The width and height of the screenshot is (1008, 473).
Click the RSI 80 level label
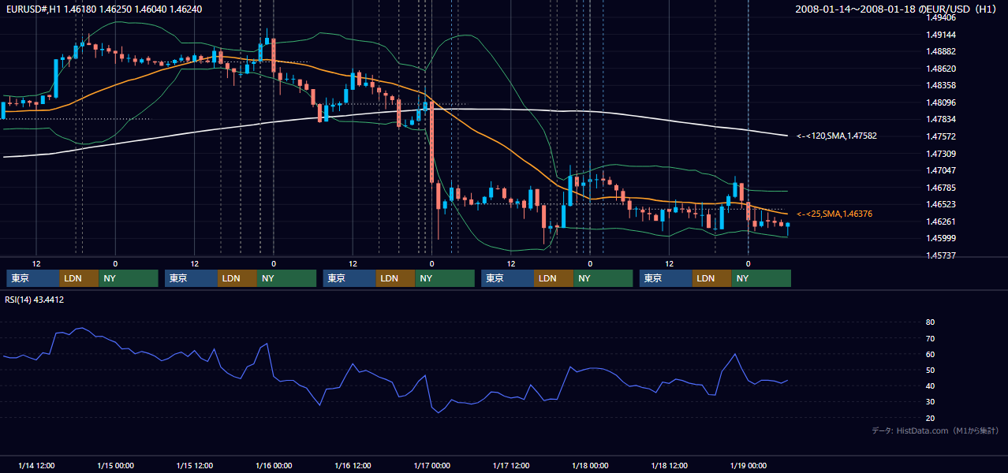[931, 322]
